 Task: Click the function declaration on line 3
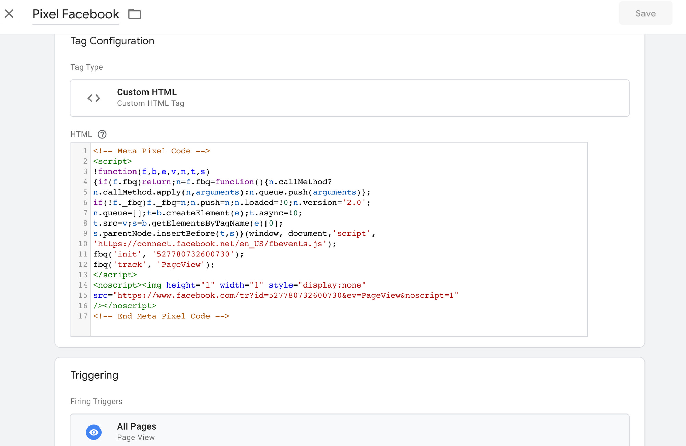tap(151, 171)
